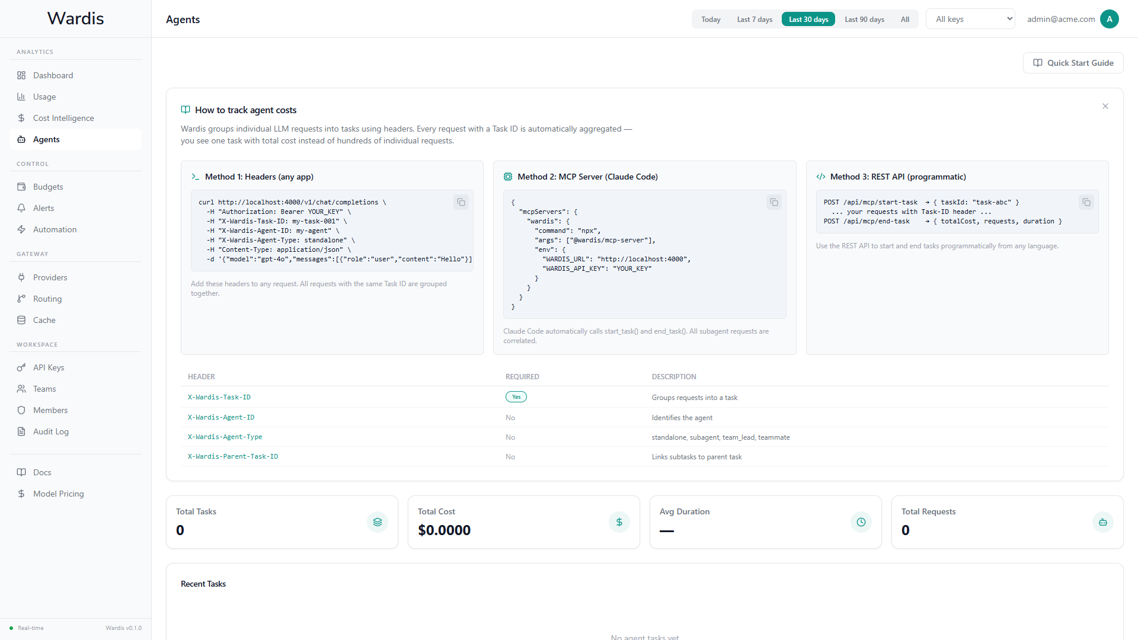
Task: Click the Avg Duration clock icon
Action: click(861, 522)
